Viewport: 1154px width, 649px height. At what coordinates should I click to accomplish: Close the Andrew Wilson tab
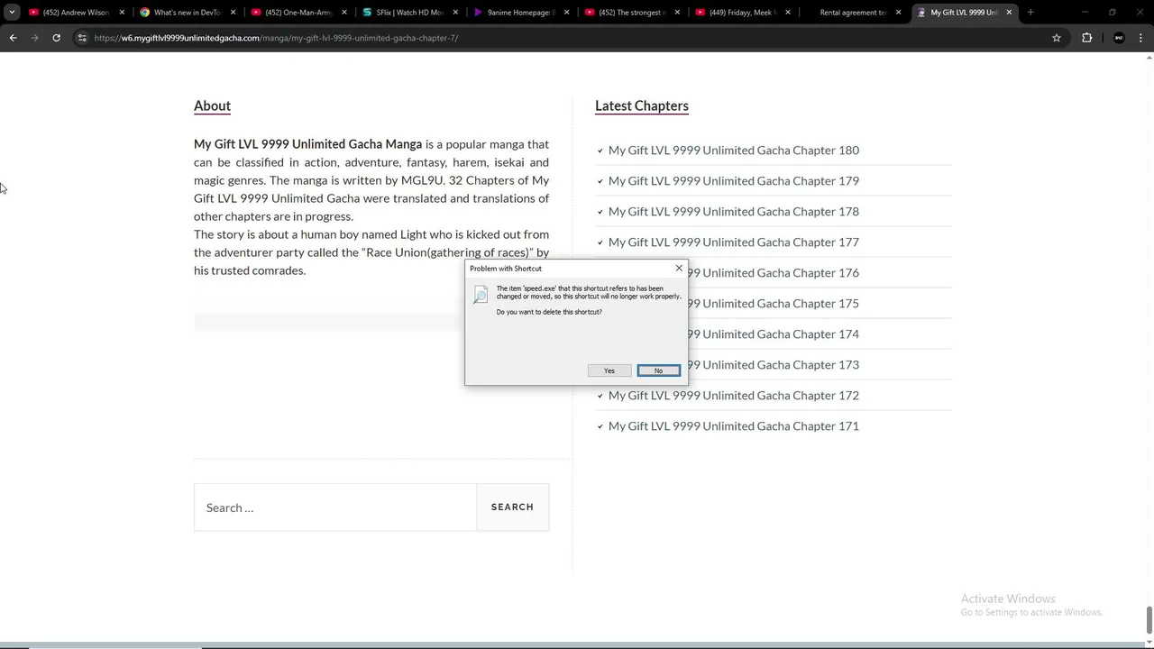[122, 13]
